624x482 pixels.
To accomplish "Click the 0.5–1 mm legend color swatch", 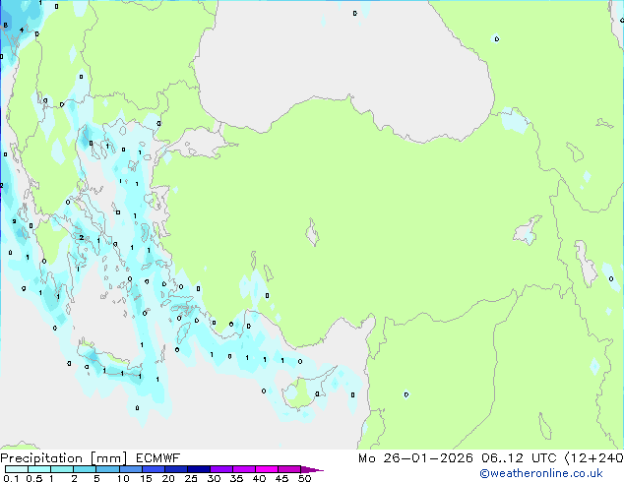I will (39, 469).
